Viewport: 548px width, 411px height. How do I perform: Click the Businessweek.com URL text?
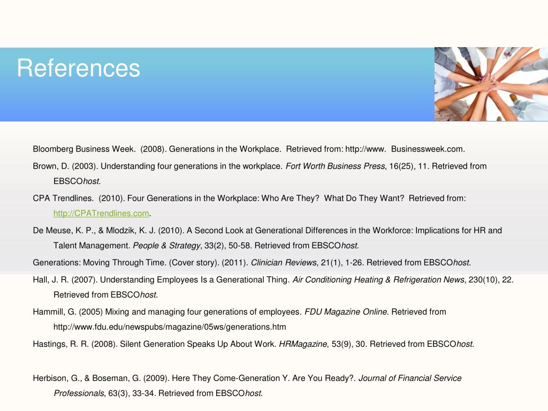[x=428, y=149]
